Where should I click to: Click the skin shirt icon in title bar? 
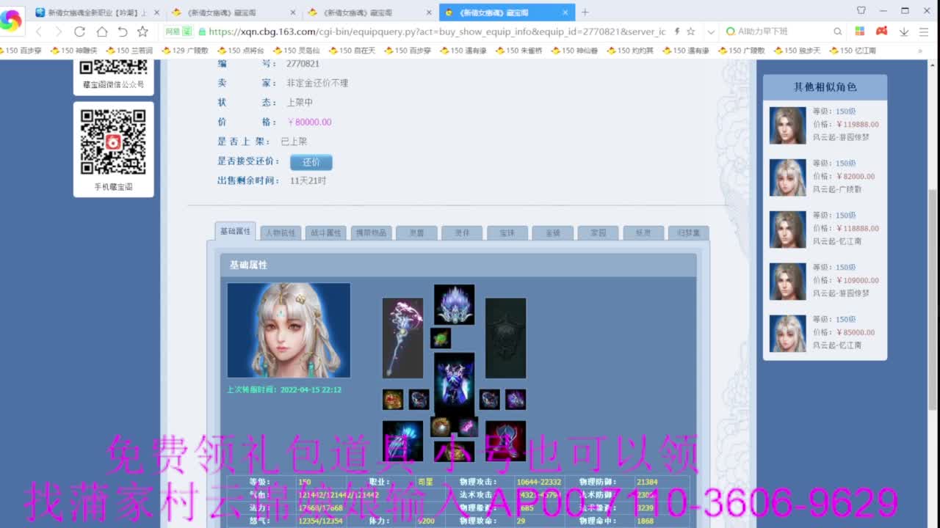point(861,10)
